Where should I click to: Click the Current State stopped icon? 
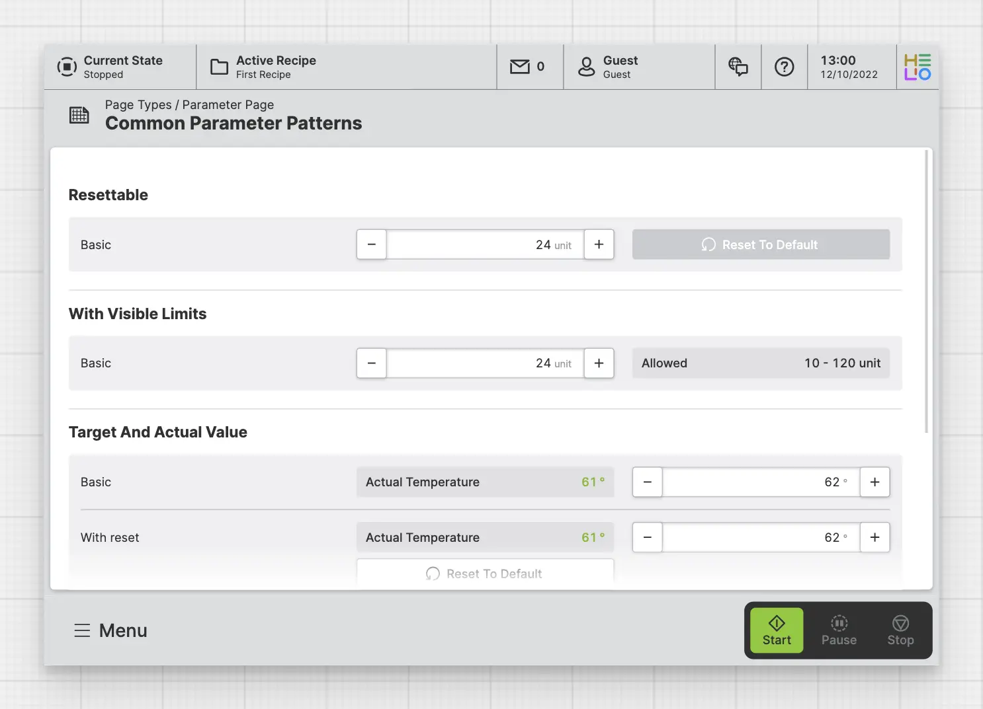[67, 67]
